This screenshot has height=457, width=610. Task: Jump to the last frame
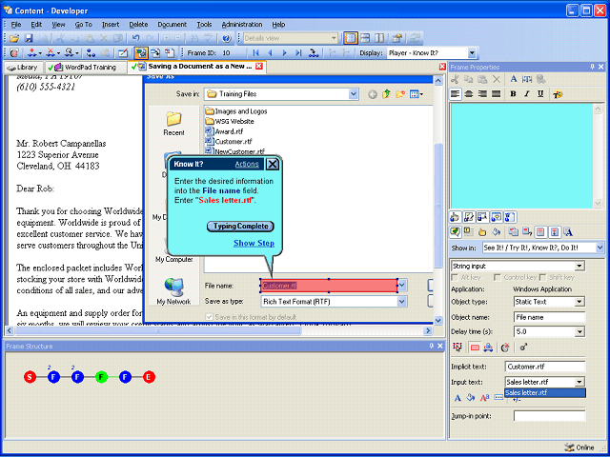(298, 53)
